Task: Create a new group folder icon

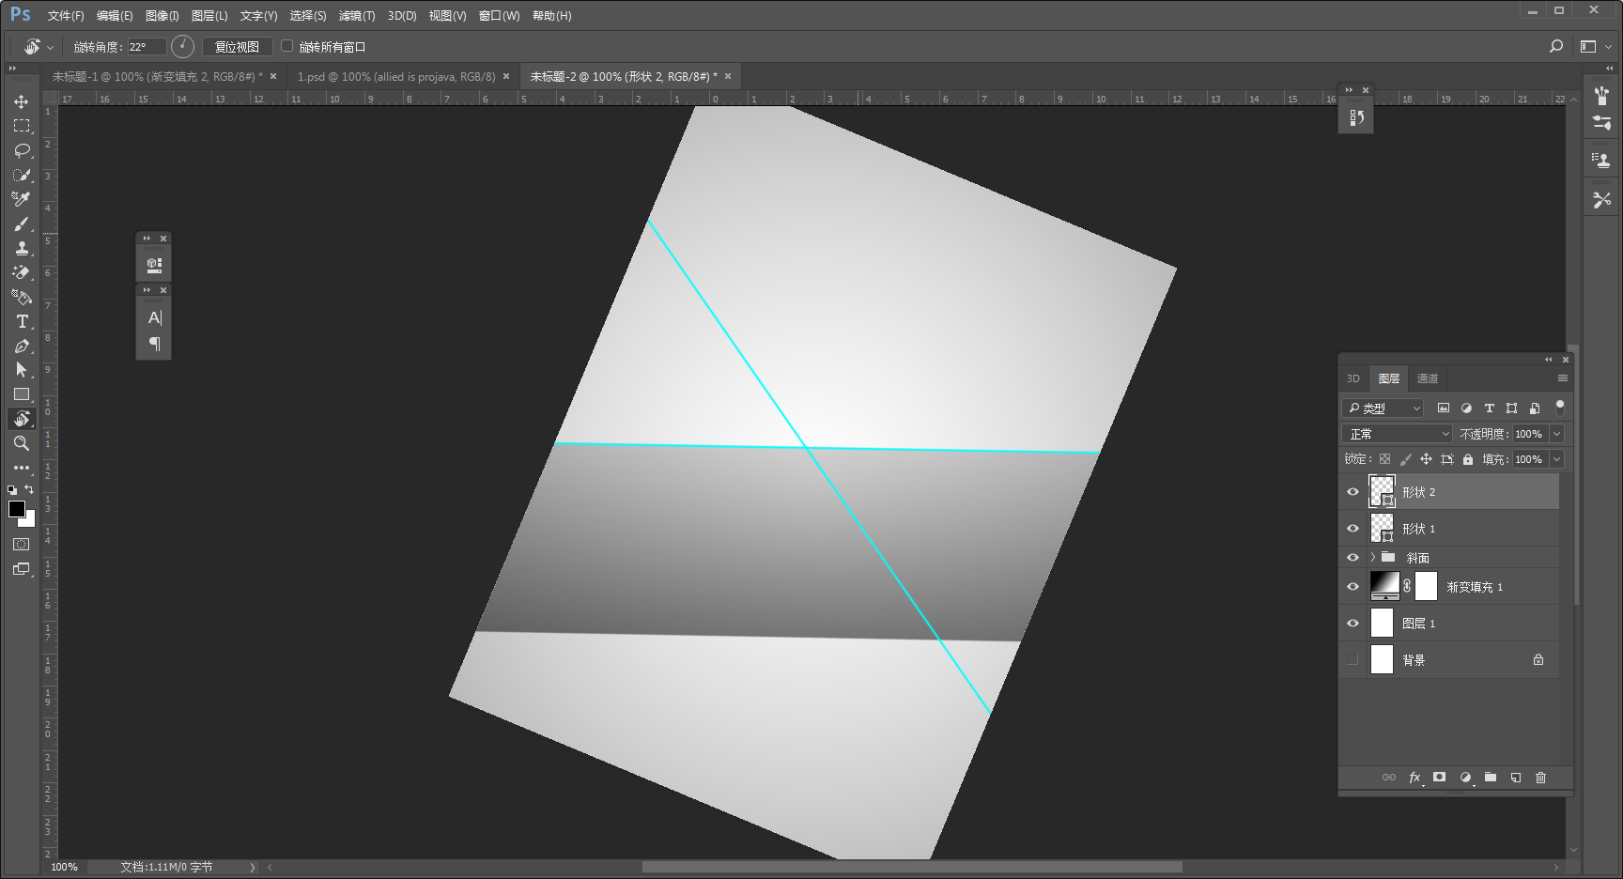Action: [1490, 778]
